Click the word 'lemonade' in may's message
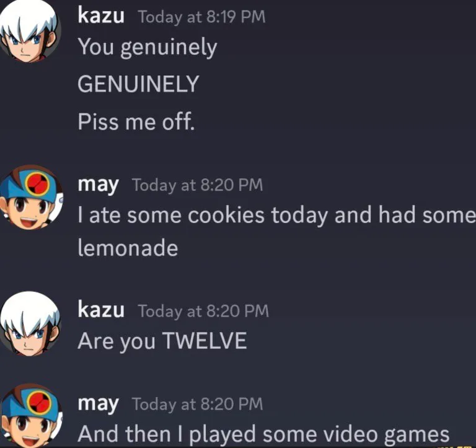This screenshot has height=448, width=476. [128, 248]
